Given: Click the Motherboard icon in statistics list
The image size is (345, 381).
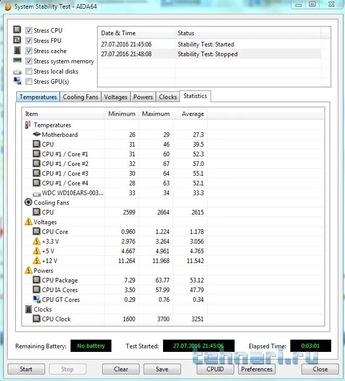Looking at the screenshot, I should click(x=36, y=134).
